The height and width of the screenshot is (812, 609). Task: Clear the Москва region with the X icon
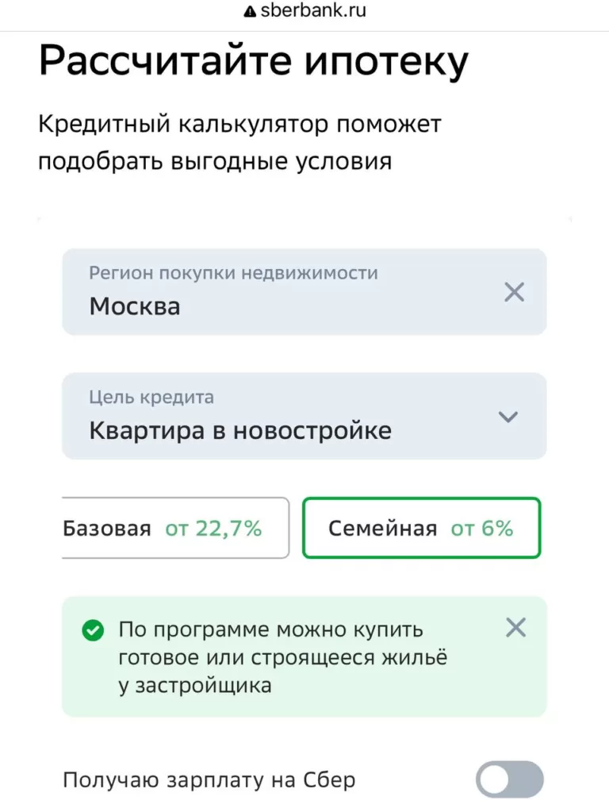pyautogui.click(x=514, y=292)
